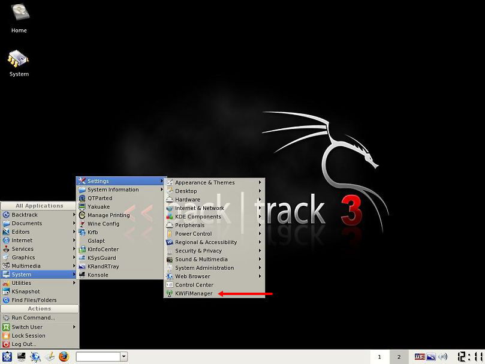Open the System Administration entry
The height and width of the screenshot is (364, 485).
point(214,267)
